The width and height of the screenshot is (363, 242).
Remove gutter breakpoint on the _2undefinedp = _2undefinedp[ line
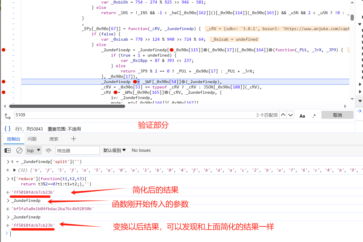tap(4, 50)
